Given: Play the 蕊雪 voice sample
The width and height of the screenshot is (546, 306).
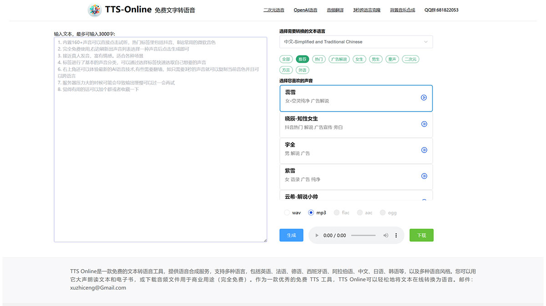Looking at the screenshot, I should 424,98.
